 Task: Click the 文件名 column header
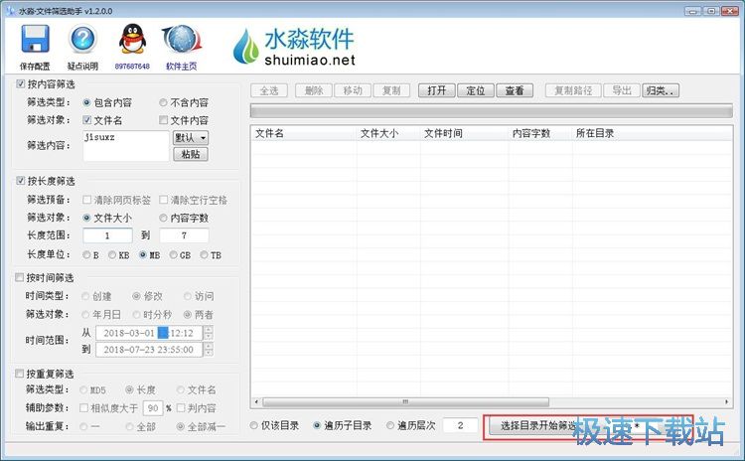(304, 133)
